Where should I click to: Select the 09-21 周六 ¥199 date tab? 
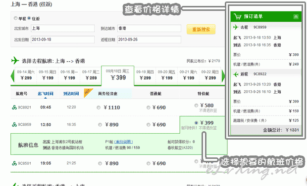(x=188, y=75)
